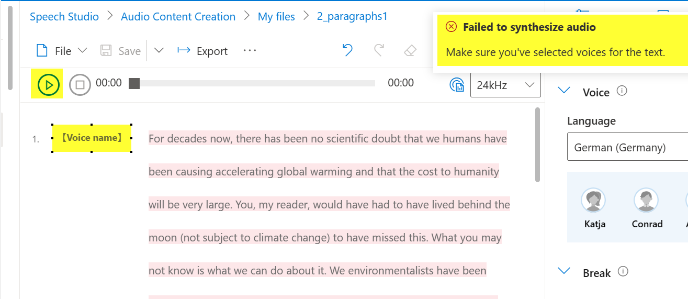Click the audio progress bar position marker

134,83
